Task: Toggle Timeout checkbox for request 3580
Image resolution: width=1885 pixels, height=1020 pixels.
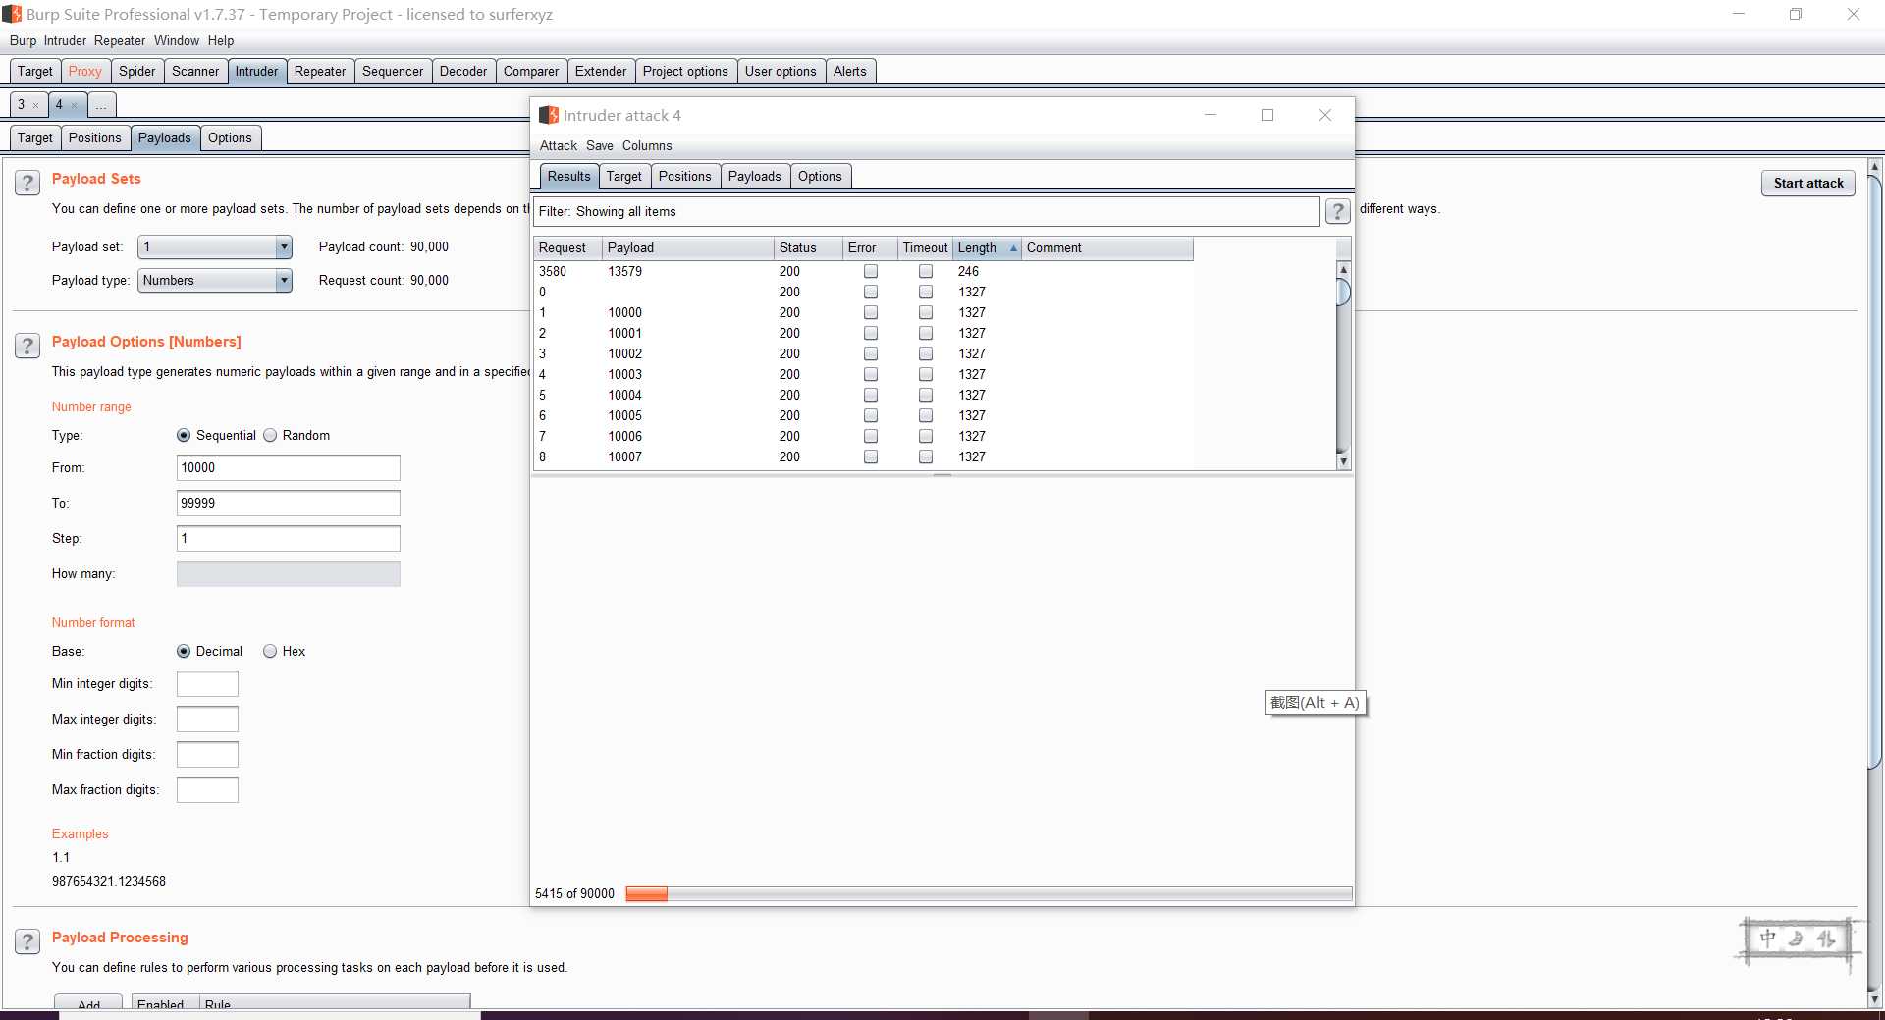Action: click(x=926, y=271)
